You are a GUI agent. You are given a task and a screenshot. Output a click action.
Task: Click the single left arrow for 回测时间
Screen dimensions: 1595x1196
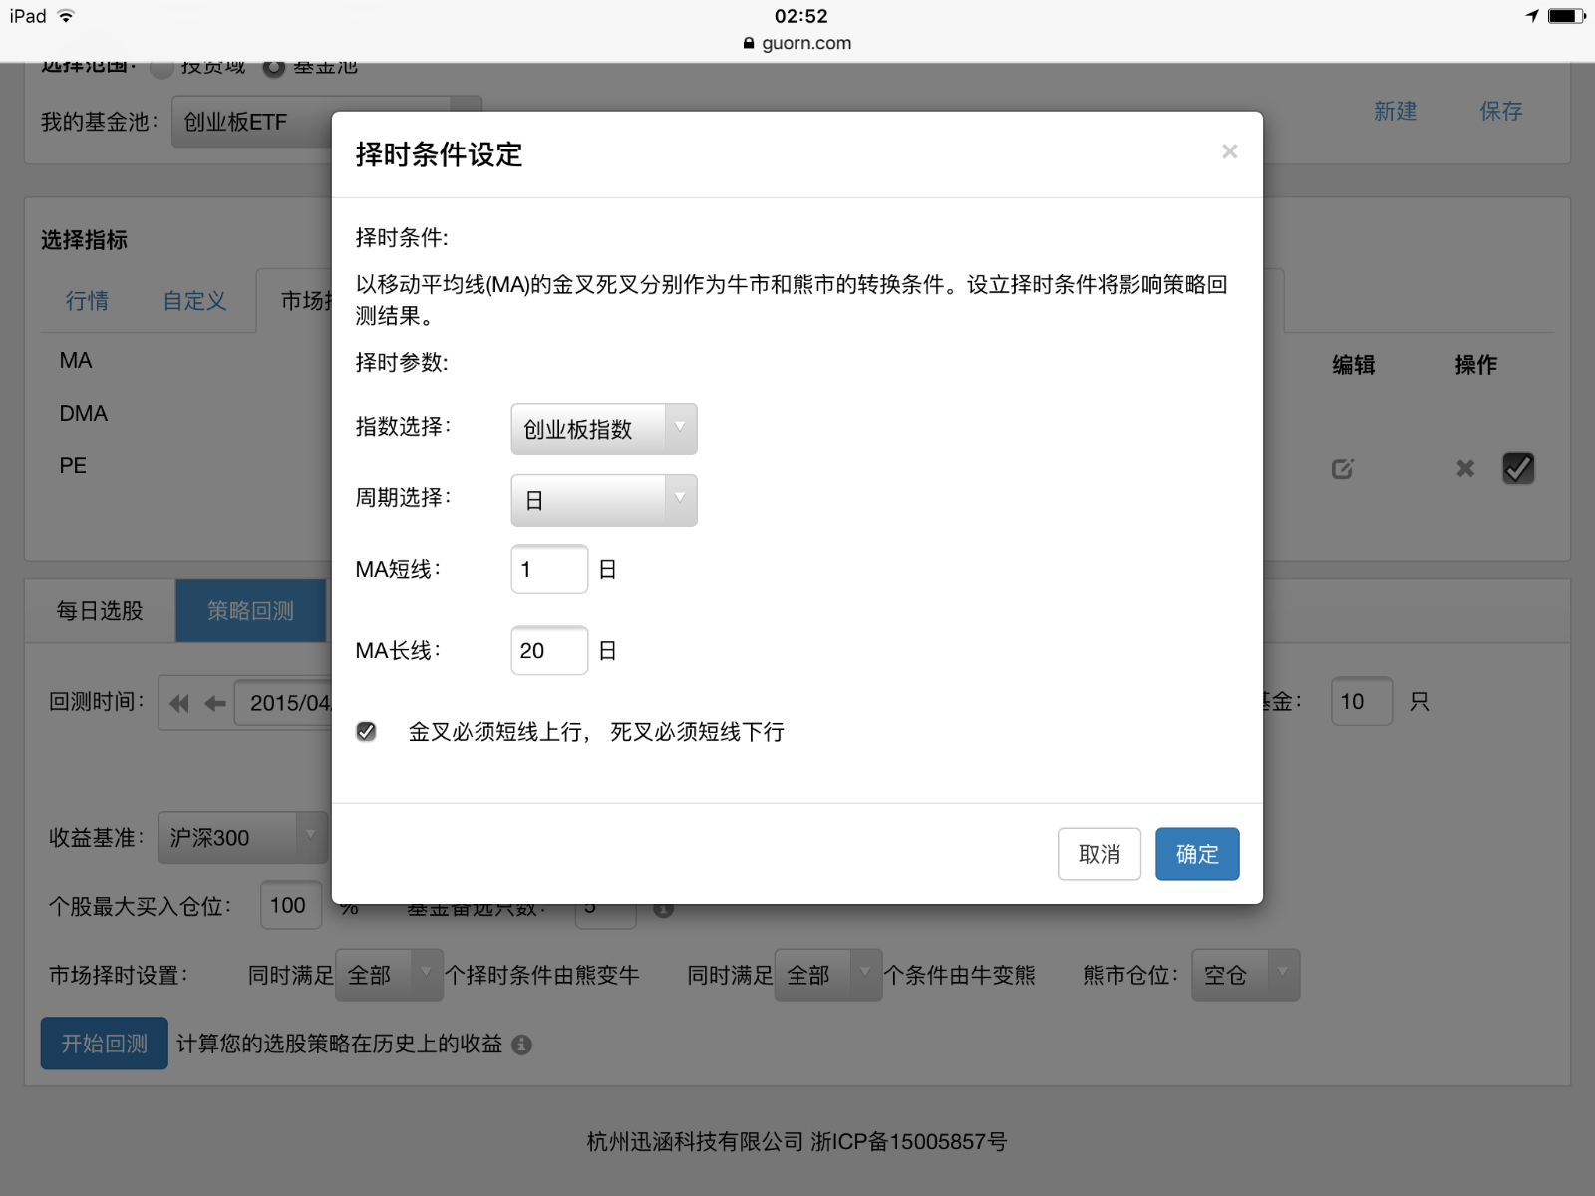[x=215, y=704]
